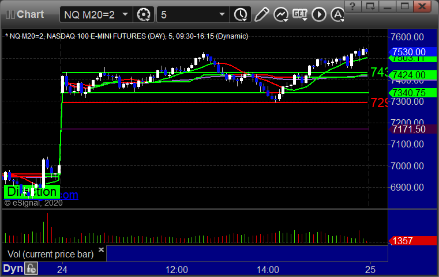Click the 7100.00 price axis label
439x277 pixels.
click(407, 144)
